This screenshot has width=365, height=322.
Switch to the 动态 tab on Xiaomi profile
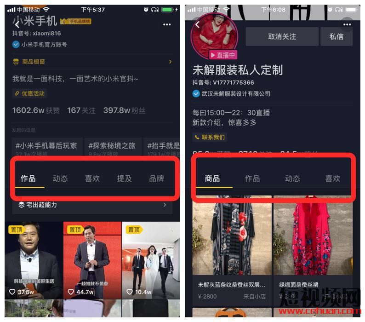tap(60, 178)
